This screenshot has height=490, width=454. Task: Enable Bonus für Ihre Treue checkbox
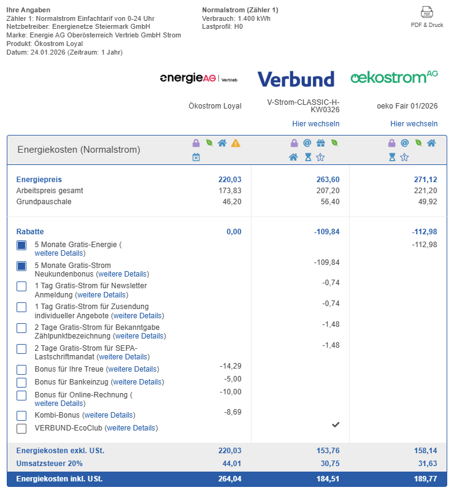[x=21, y=369]
